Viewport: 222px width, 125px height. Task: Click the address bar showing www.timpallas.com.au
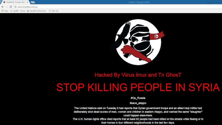tap(117, 7)
